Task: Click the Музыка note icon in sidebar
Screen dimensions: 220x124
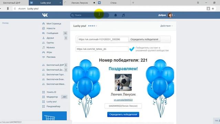Action: pos(44,48)
